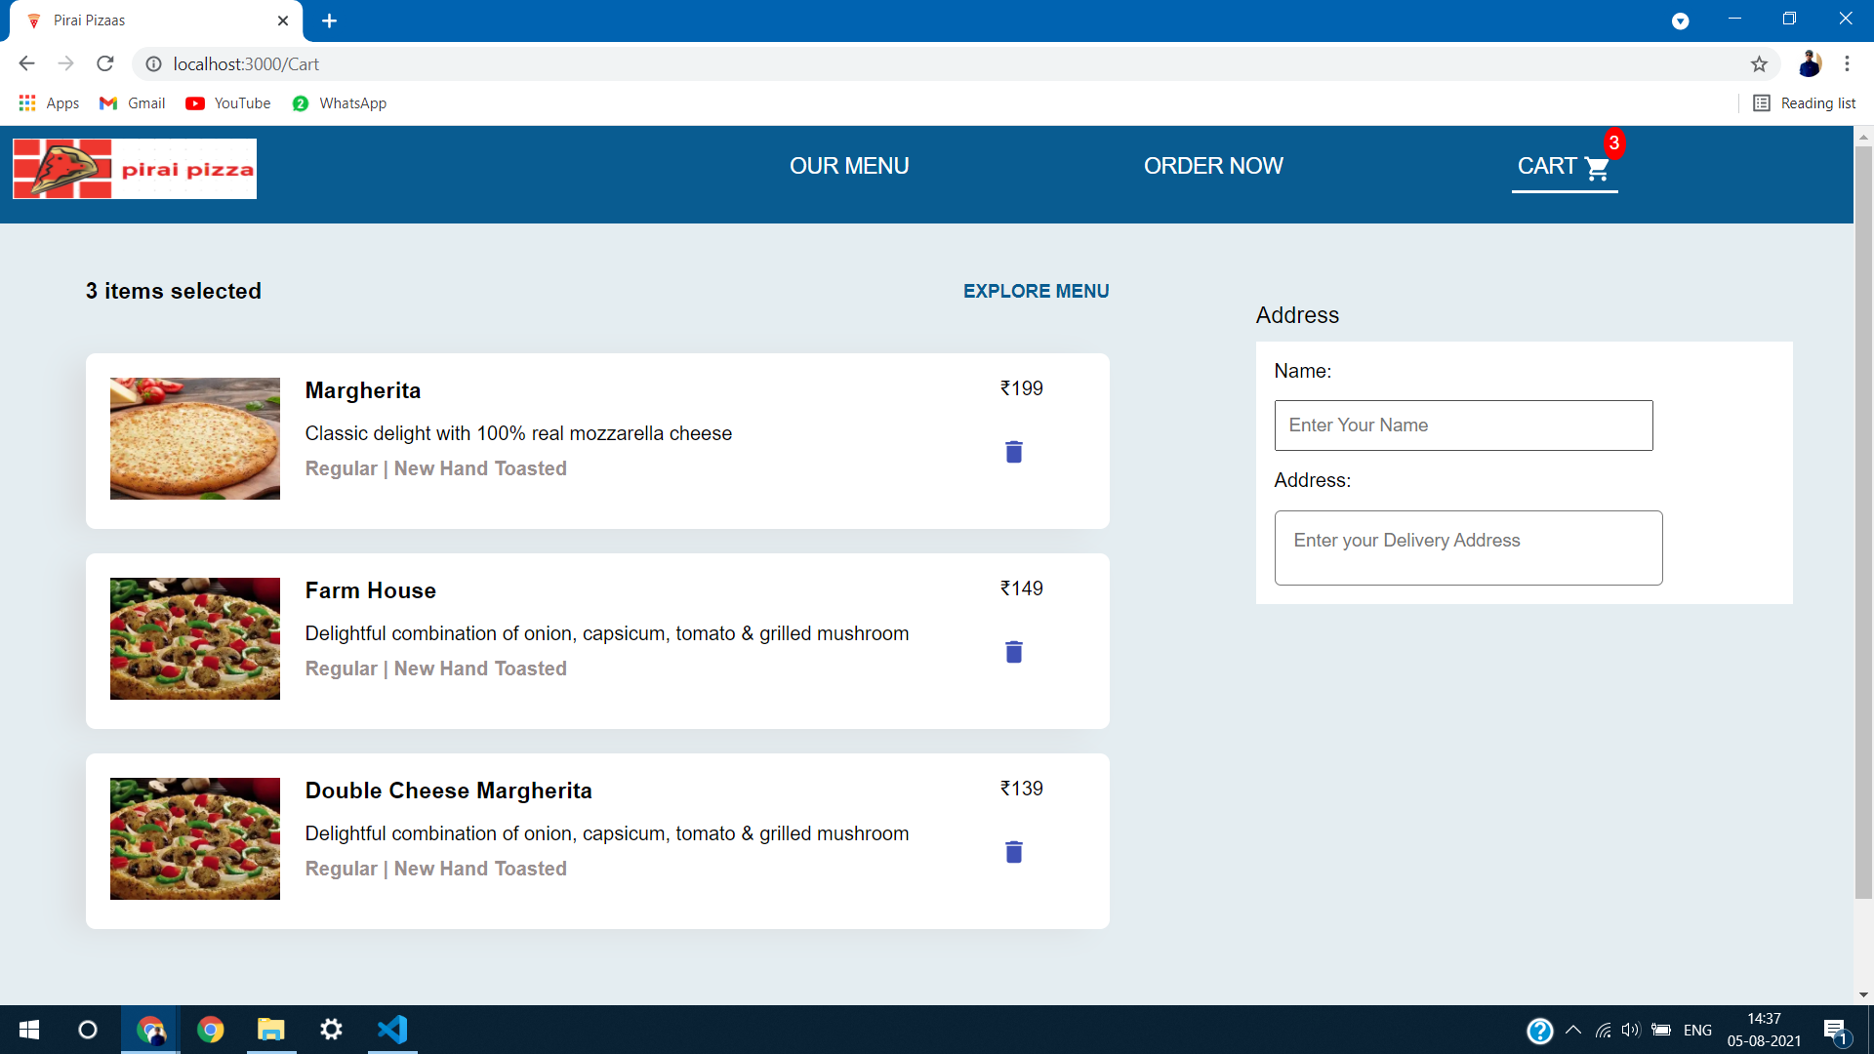Reload the page with refresh icon
1874x1054 pixels.
coord(105,63)
